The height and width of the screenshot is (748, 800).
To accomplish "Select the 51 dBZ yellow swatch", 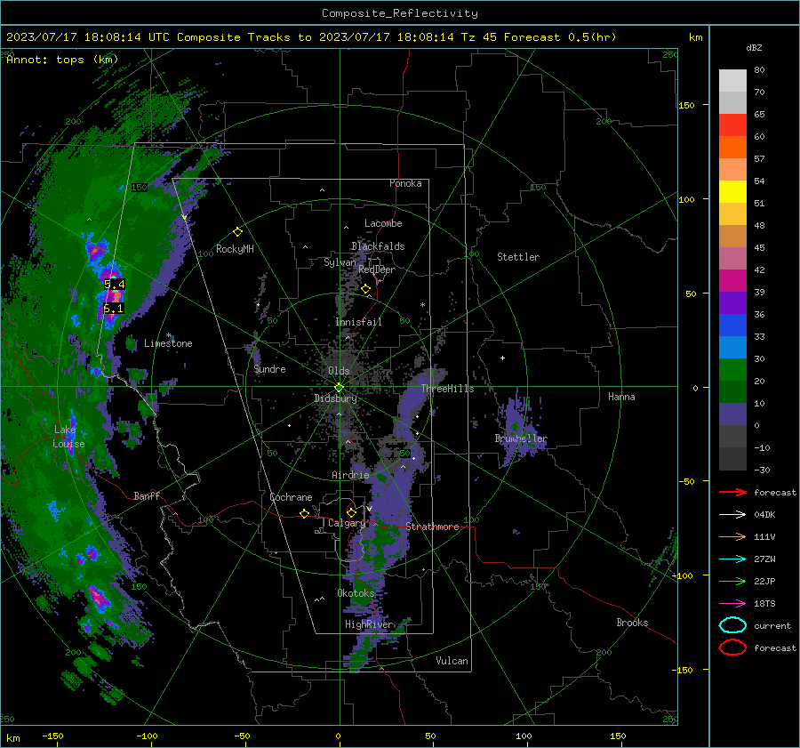I will pos(732,191).
